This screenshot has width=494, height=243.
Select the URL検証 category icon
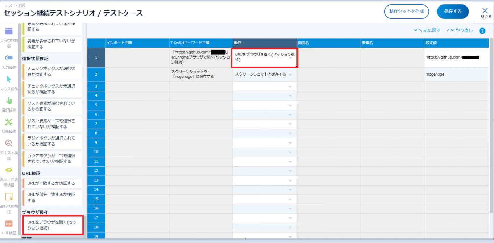pos(9,223)
